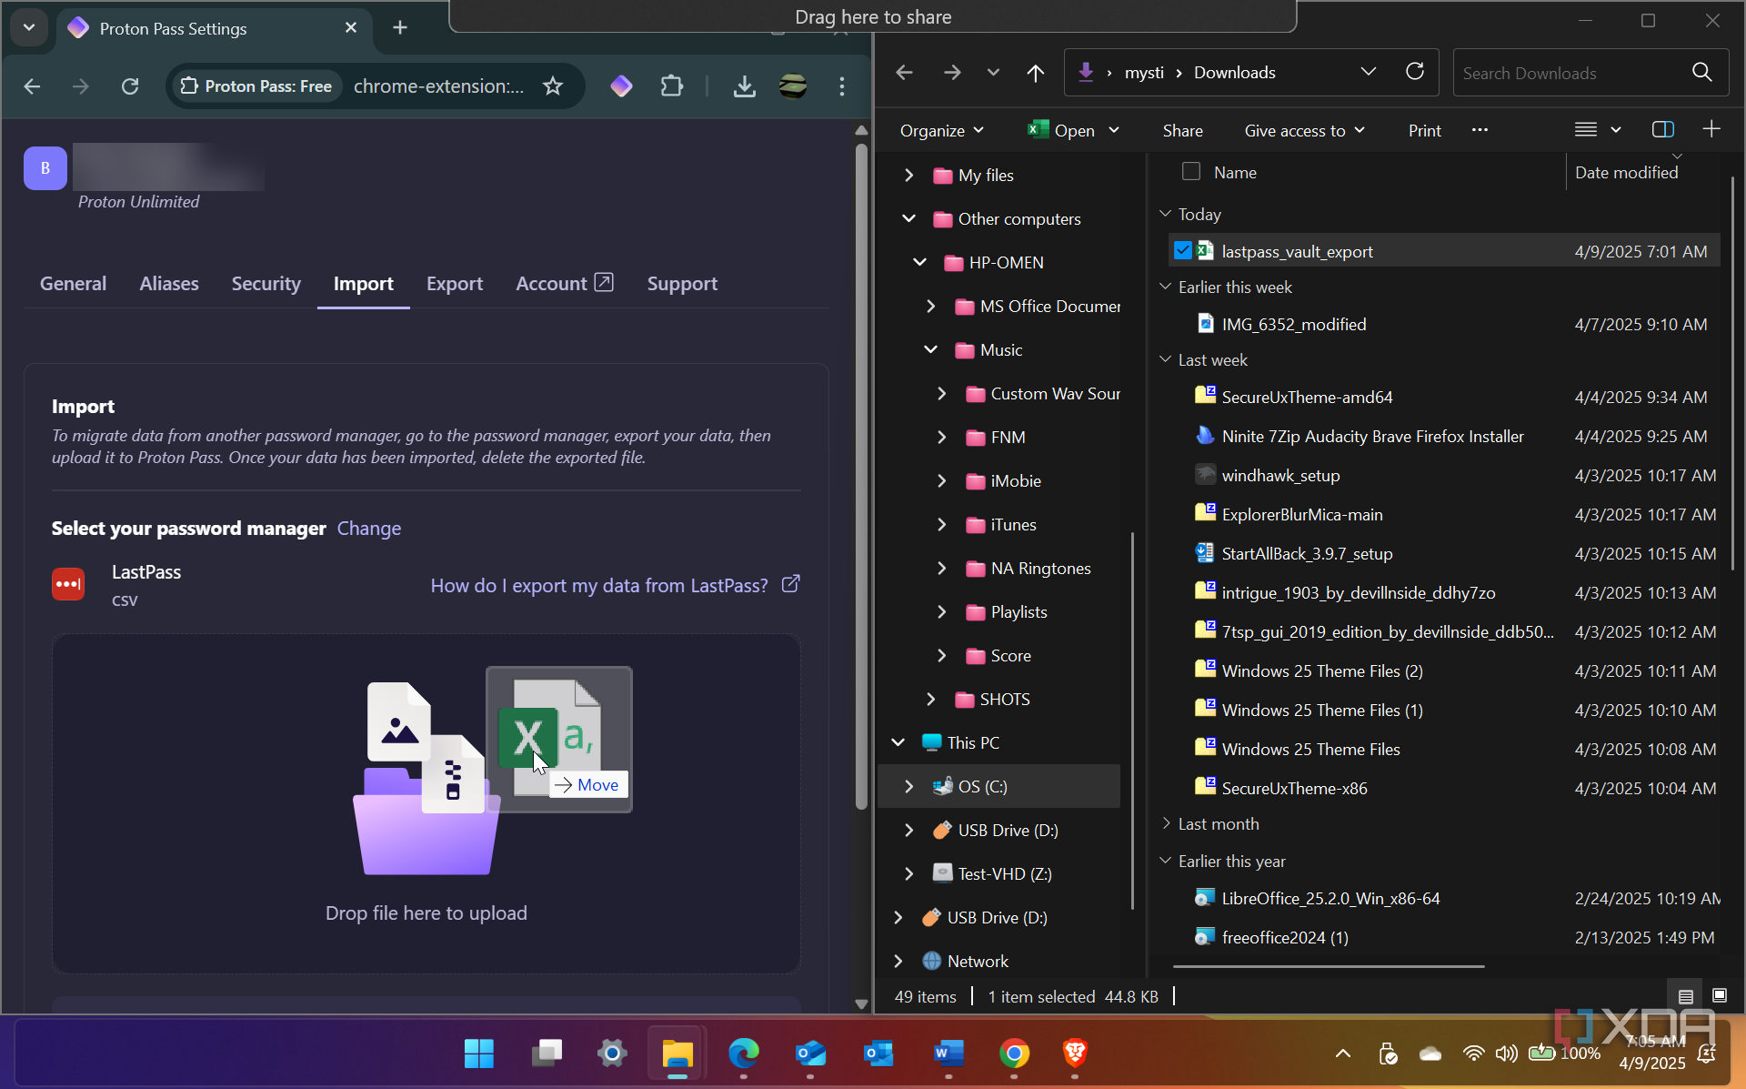Open the view layout options dropdown
The height and width of the screenshot is (1089, 1746).
tap(1598, 129)
